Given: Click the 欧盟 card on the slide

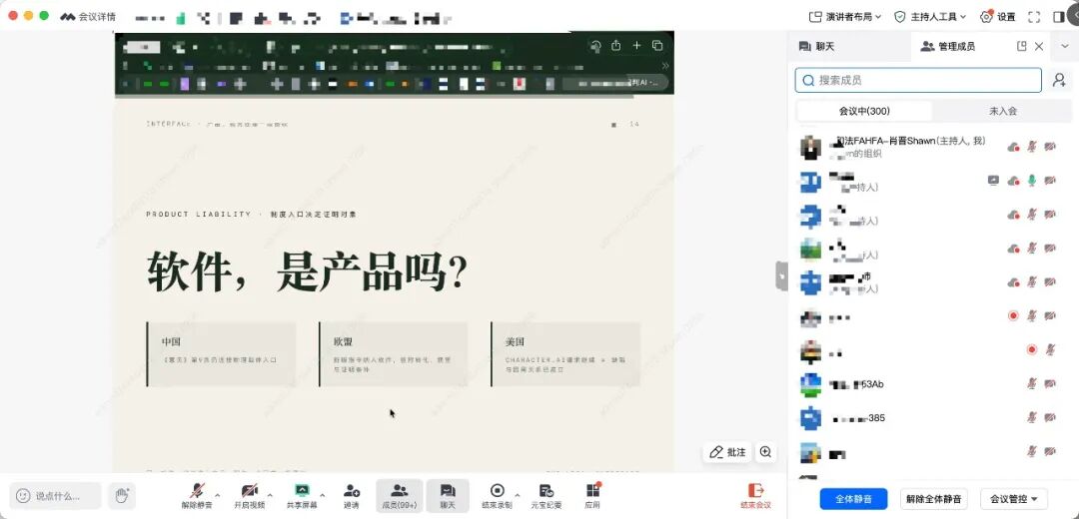Looking at the screenshot, I should coord(393,354).
